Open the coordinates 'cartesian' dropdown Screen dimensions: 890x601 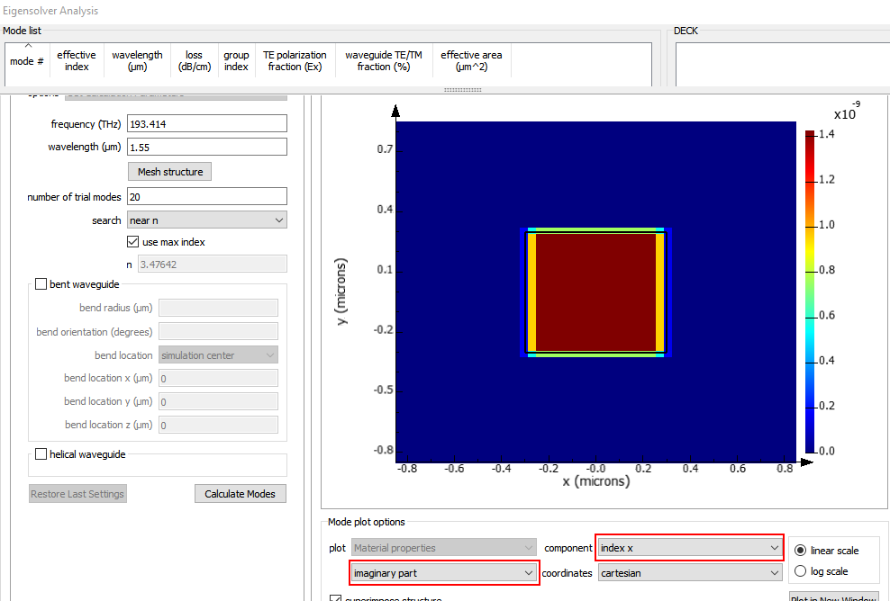690,572
